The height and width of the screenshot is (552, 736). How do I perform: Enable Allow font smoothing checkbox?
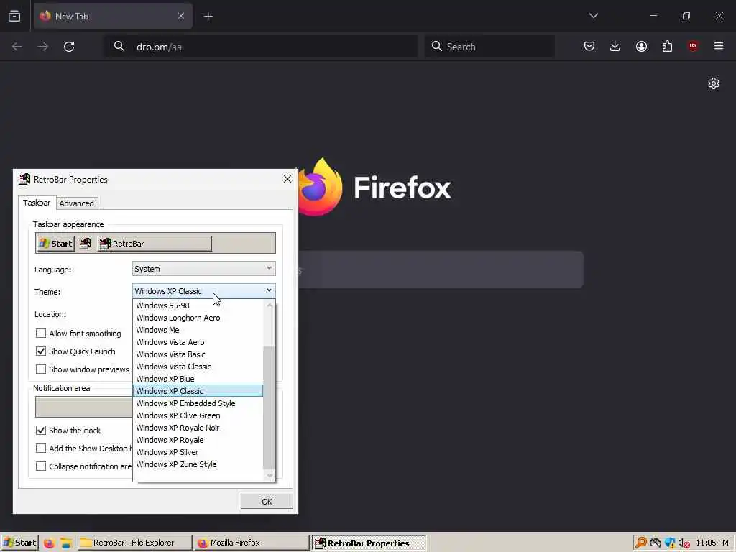pos(41,333)
